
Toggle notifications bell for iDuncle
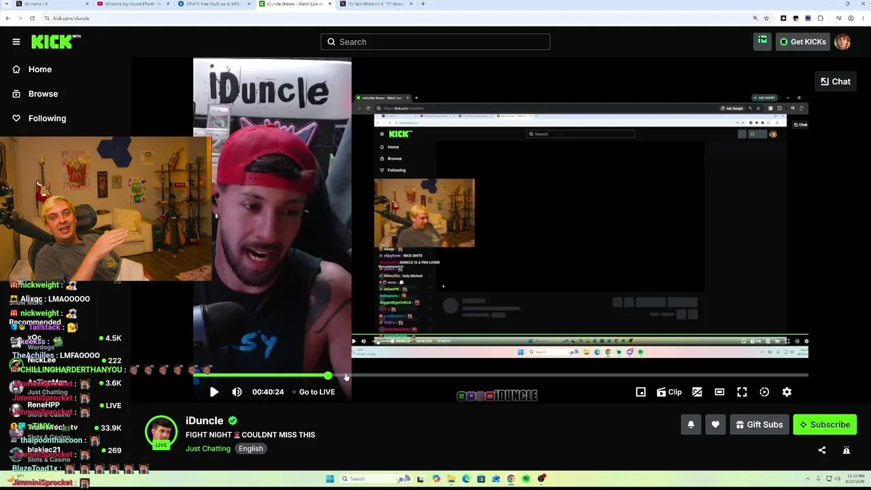click(x=691, y=425)
